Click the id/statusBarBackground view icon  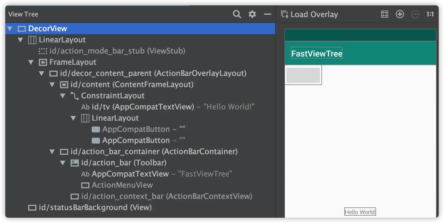click(32, 208)
